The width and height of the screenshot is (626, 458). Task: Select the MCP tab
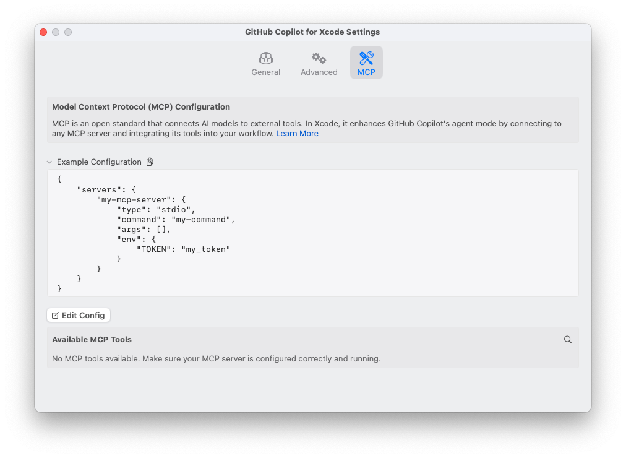pyautogui.click(x=366, y=63)
